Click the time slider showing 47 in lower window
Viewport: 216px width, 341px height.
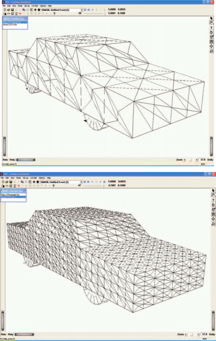[94, 186]
